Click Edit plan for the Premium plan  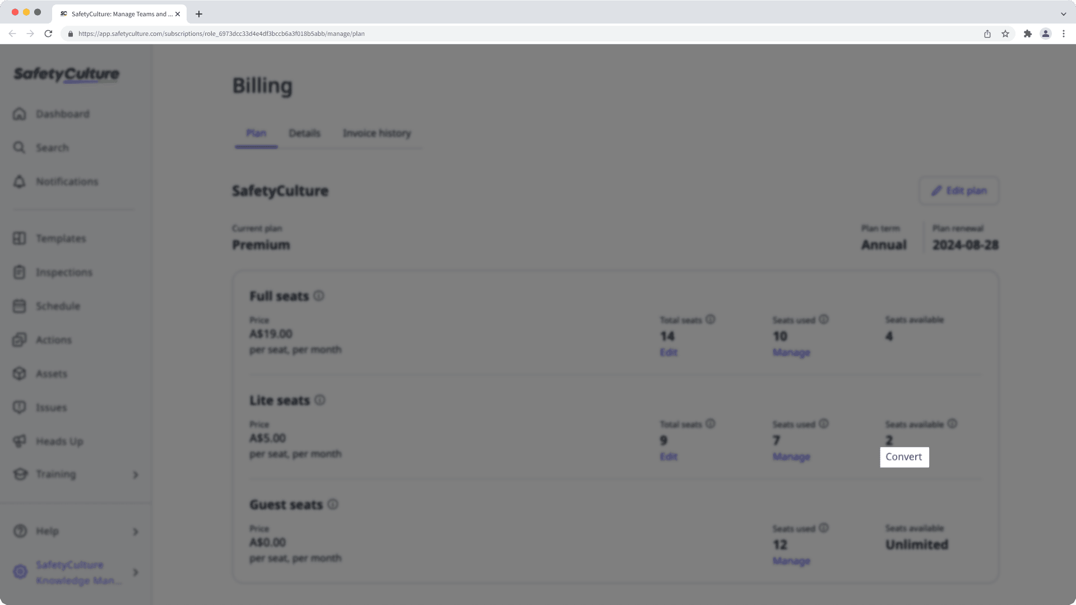pos(958,190)
